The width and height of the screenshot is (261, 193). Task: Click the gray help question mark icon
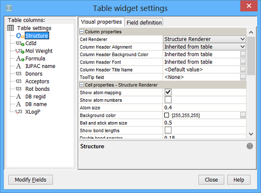click(250, 146)
